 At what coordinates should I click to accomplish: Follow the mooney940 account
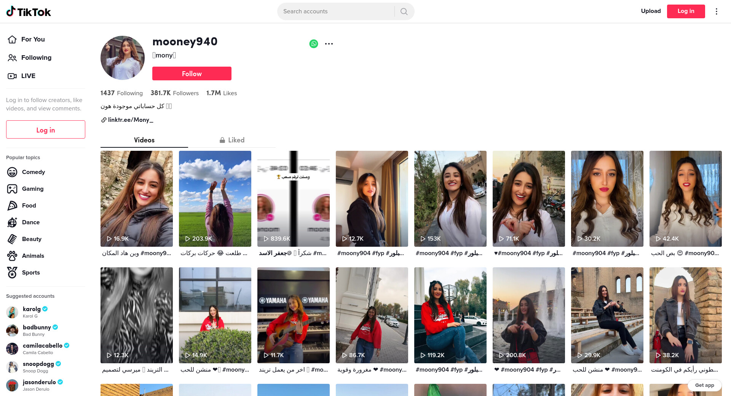(192, 73)
